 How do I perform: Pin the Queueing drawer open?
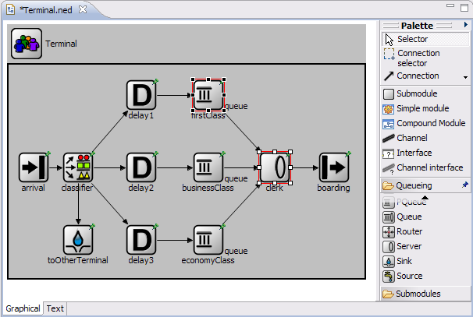click(x=465, y=185)
